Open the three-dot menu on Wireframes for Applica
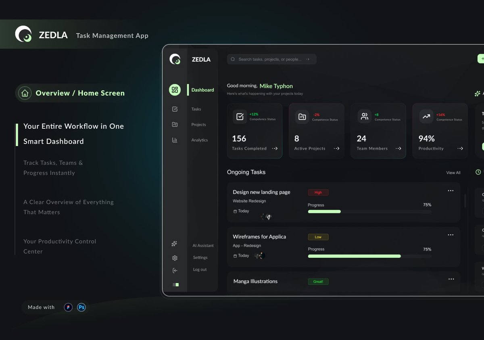The width and height of the screenshot is (484, 340). (451, 235)
